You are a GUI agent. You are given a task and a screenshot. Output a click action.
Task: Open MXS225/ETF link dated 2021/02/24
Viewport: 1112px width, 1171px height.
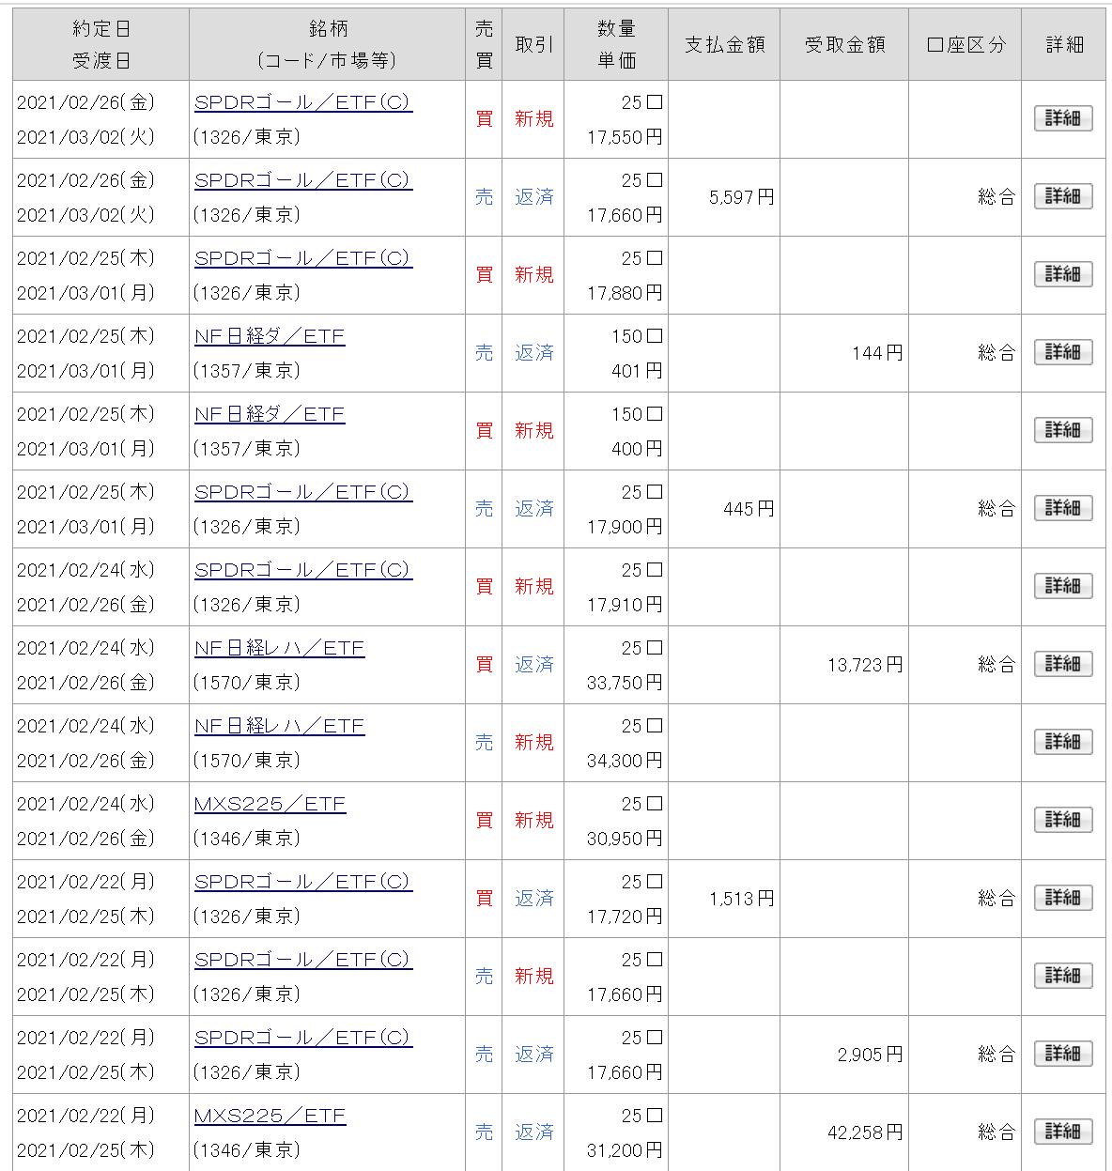tap(270, 804)
